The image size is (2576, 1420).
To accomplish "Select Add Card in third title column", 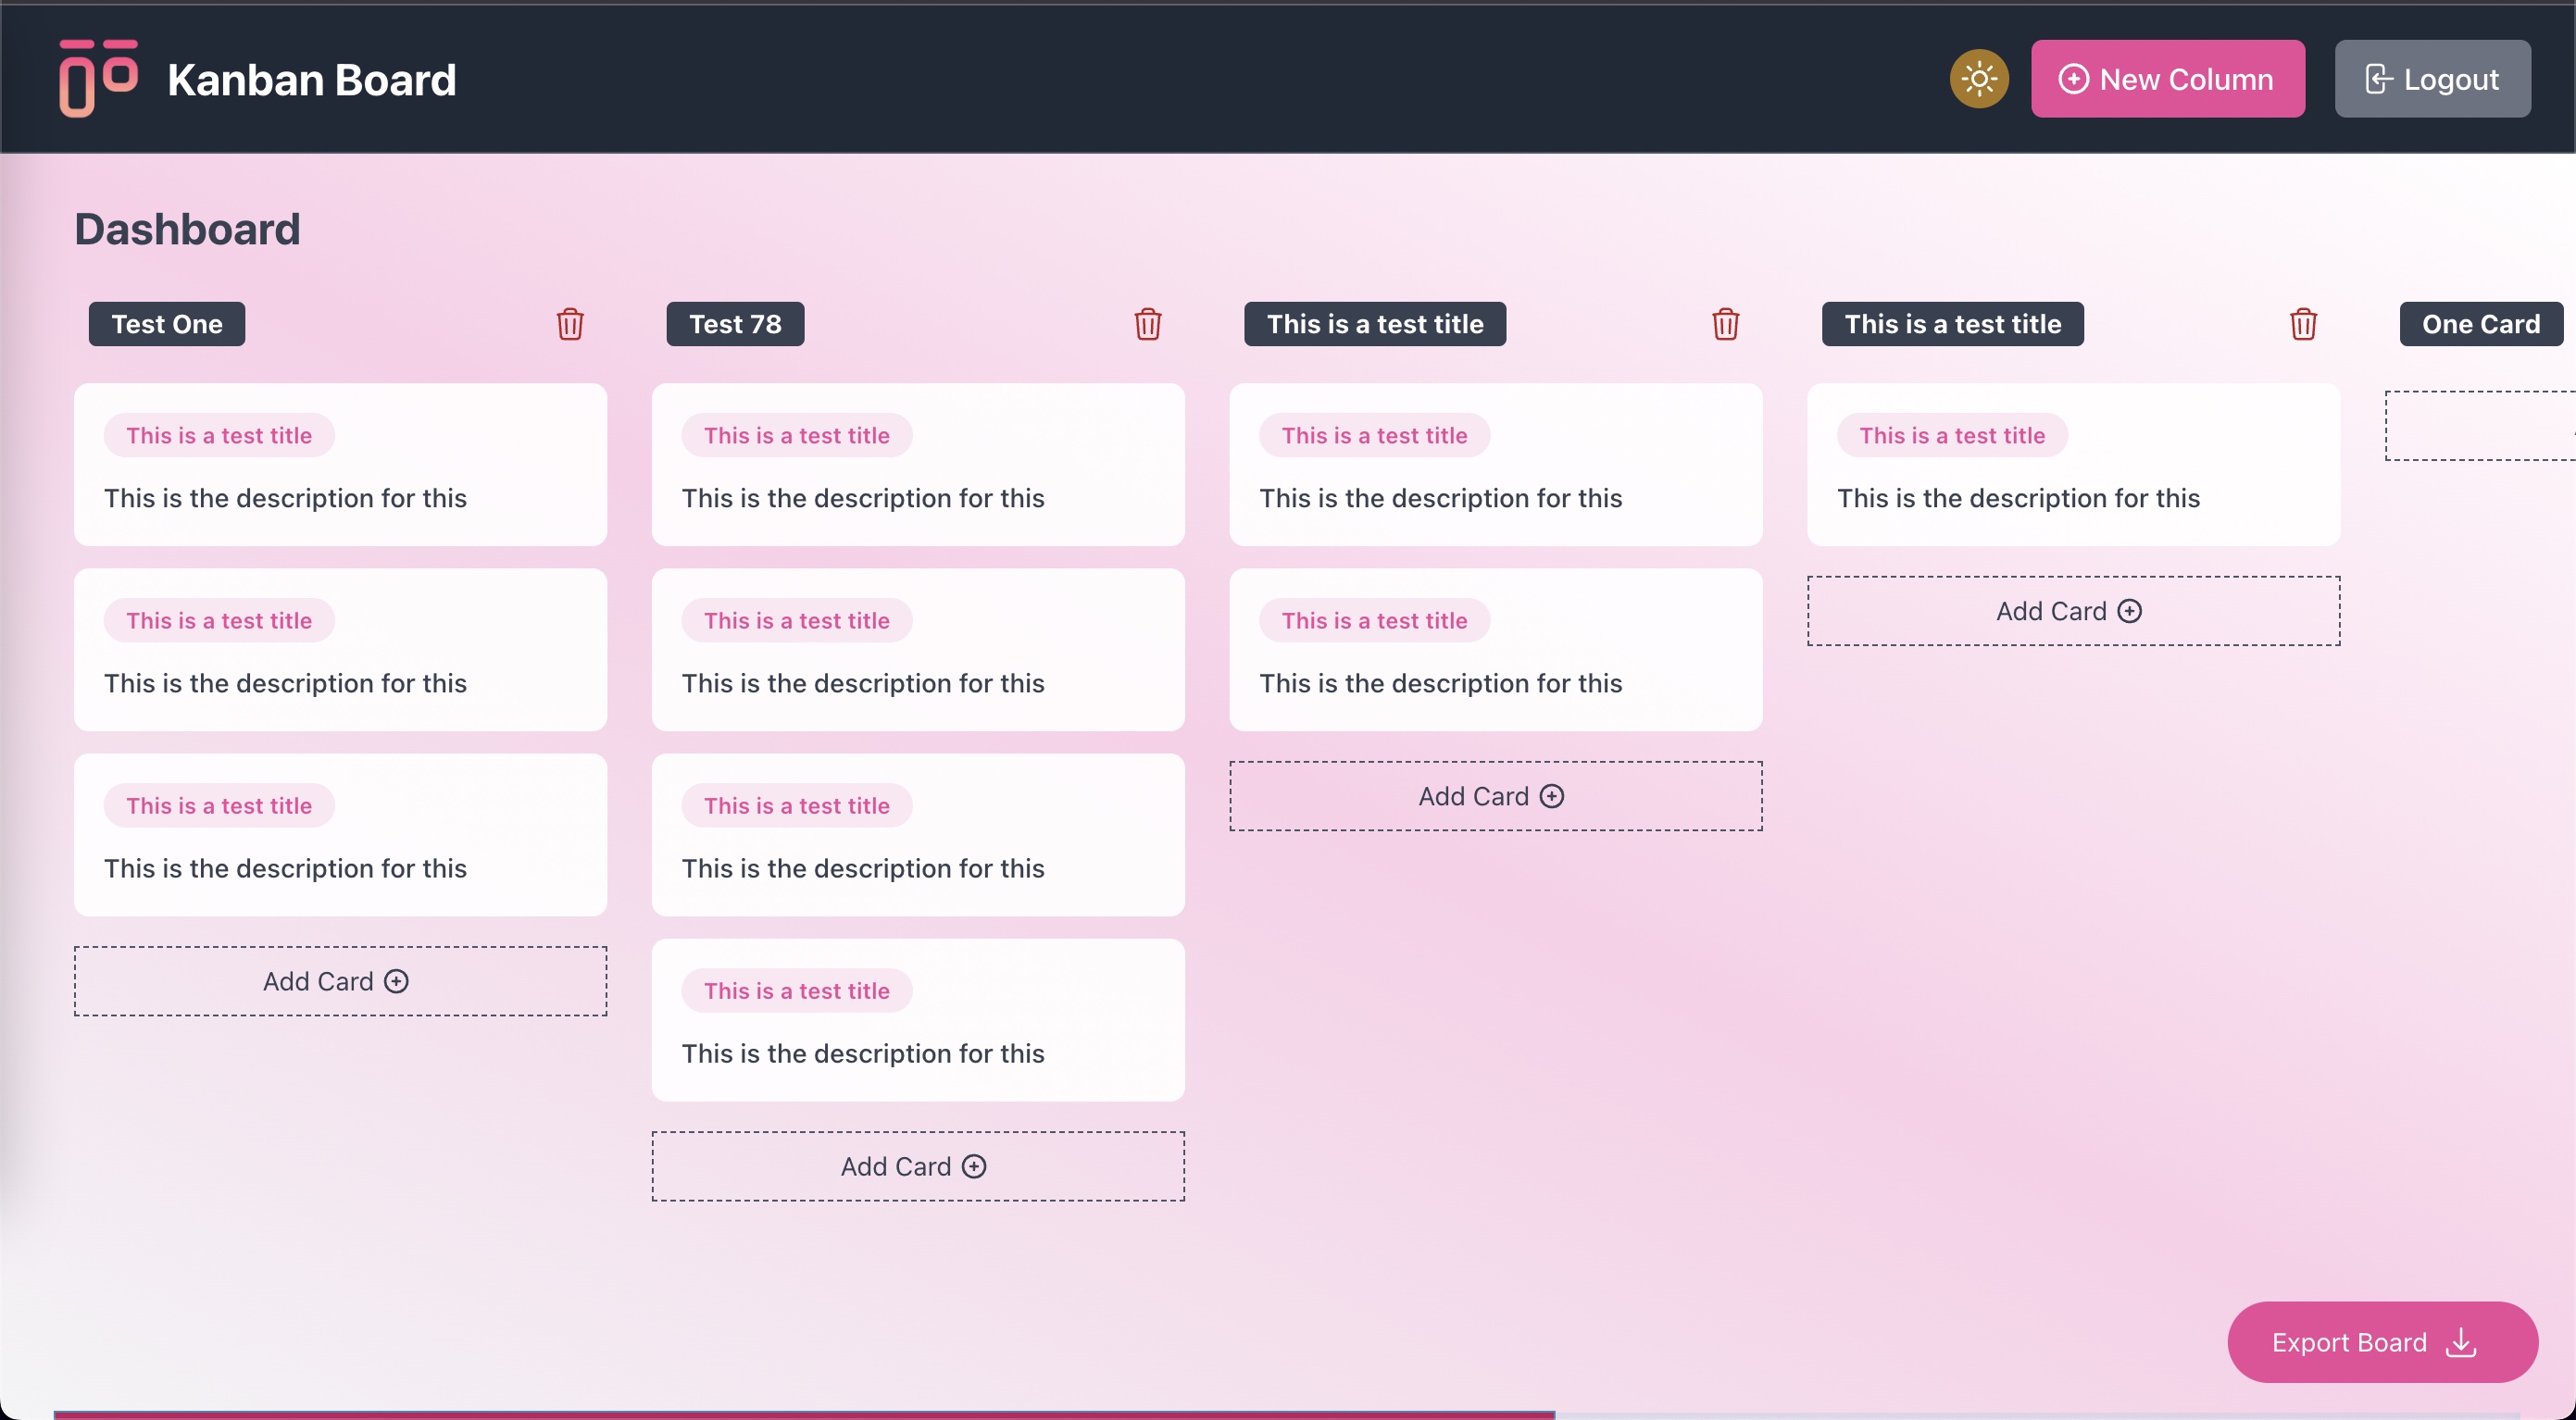I will (1494, 794).
